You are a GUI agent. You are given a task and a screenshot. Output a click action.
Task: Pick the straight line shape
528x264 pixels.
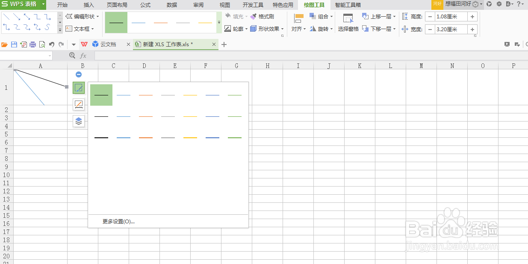(6, 18)
